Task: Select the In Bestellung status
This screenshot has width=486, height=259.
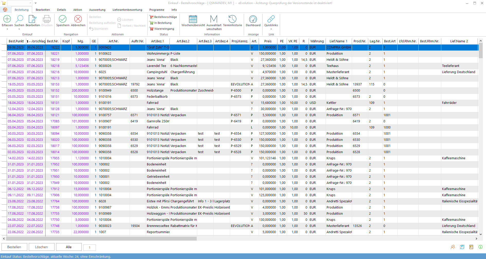Action: click(161, 23)
